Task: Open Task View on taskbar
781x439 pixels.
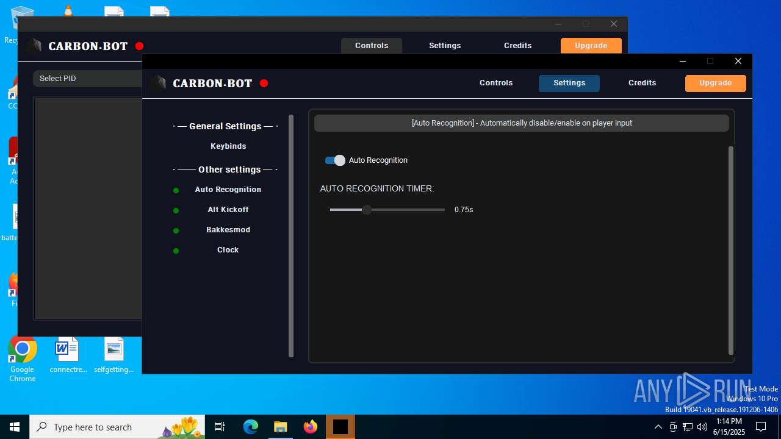Action: click(x=220, y=427)
